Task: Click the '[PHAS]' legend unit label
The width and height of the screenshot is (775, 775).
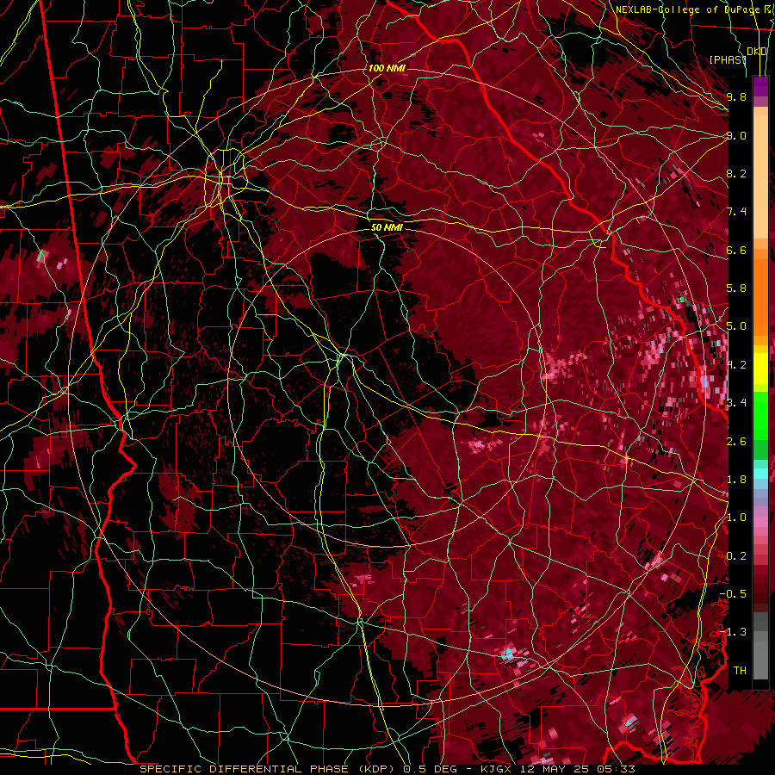Action: tap(728, 59)
